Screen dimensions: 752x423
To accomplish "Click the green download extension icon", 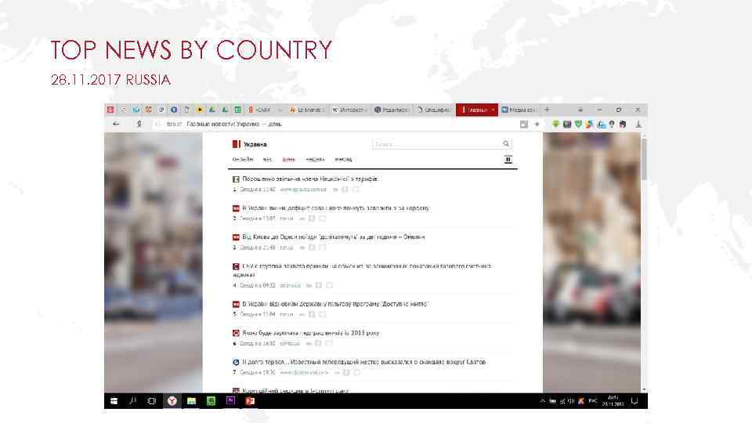I will [x=555, y=125].
